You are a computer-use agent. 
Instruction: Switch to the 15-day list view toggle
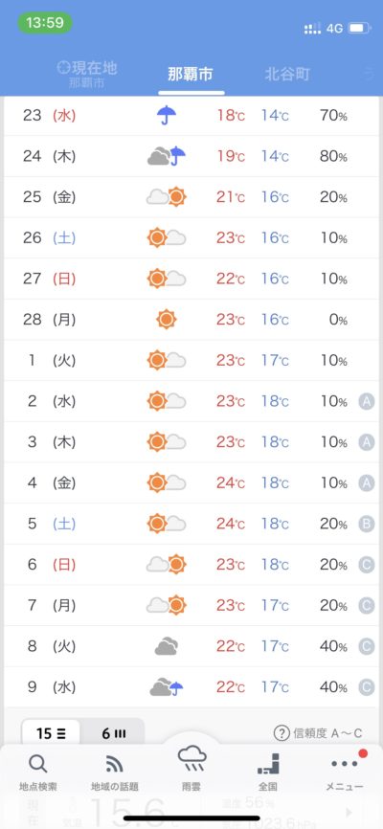tap(51, 733)
